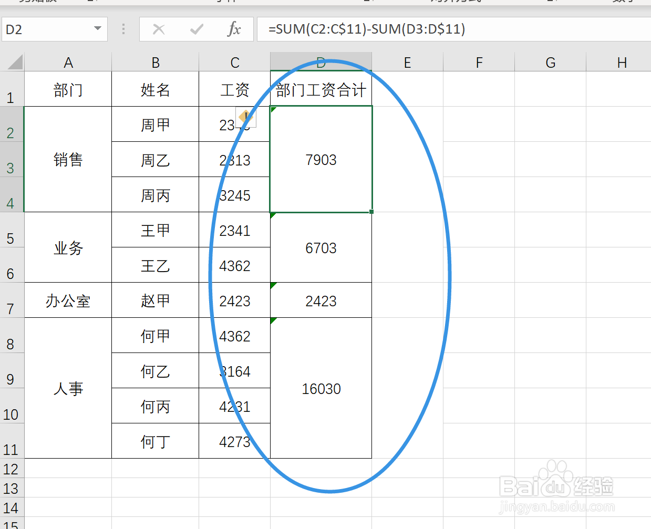Click the fill handle on cell D2 selection
The height and width of the screenshot is (529, 651).
coord(371,211)
